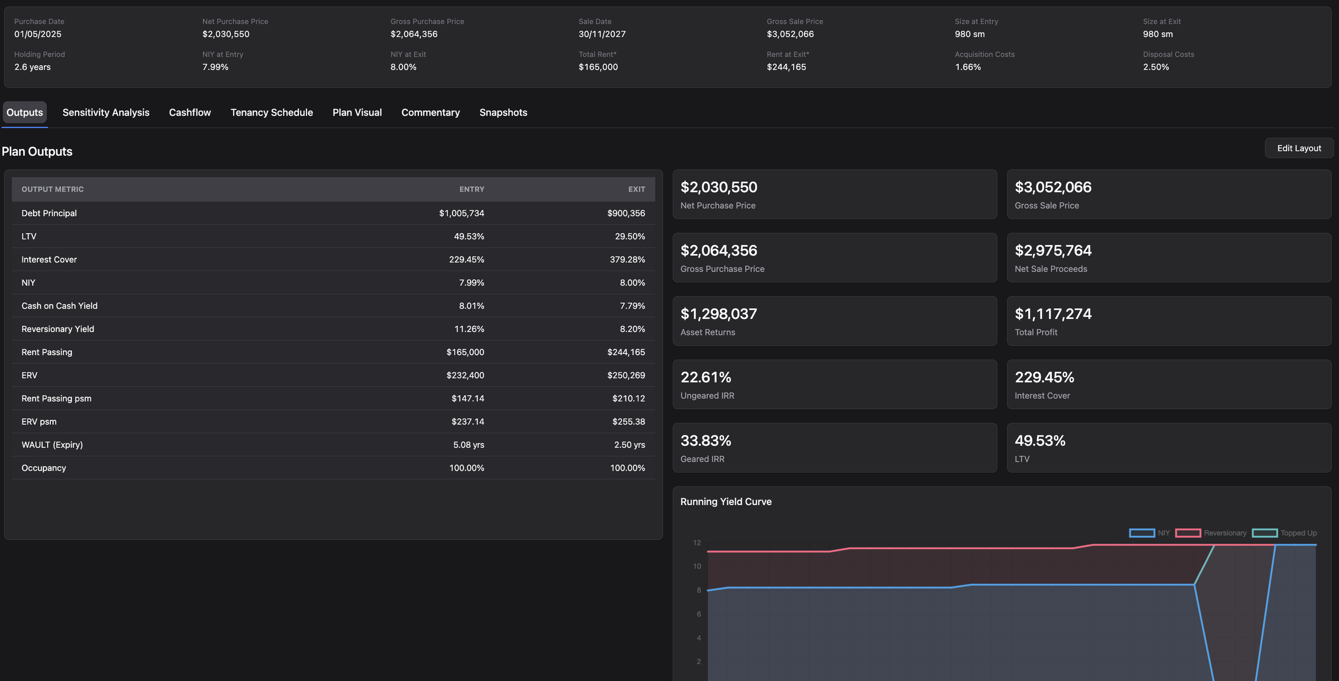Go to the Plan Visual tab
Image resolution: width=1339 pixels, height=681 pixels.
tap(357, 112)
